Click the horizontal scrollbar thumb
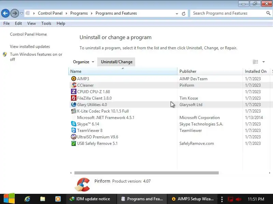Screen dimensions: 273x204 point(146,173)
